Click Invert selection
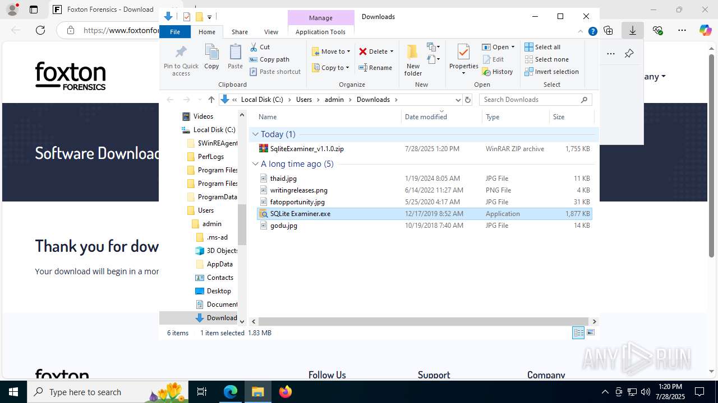Screen dimensions: 718x403 point(551,72)
